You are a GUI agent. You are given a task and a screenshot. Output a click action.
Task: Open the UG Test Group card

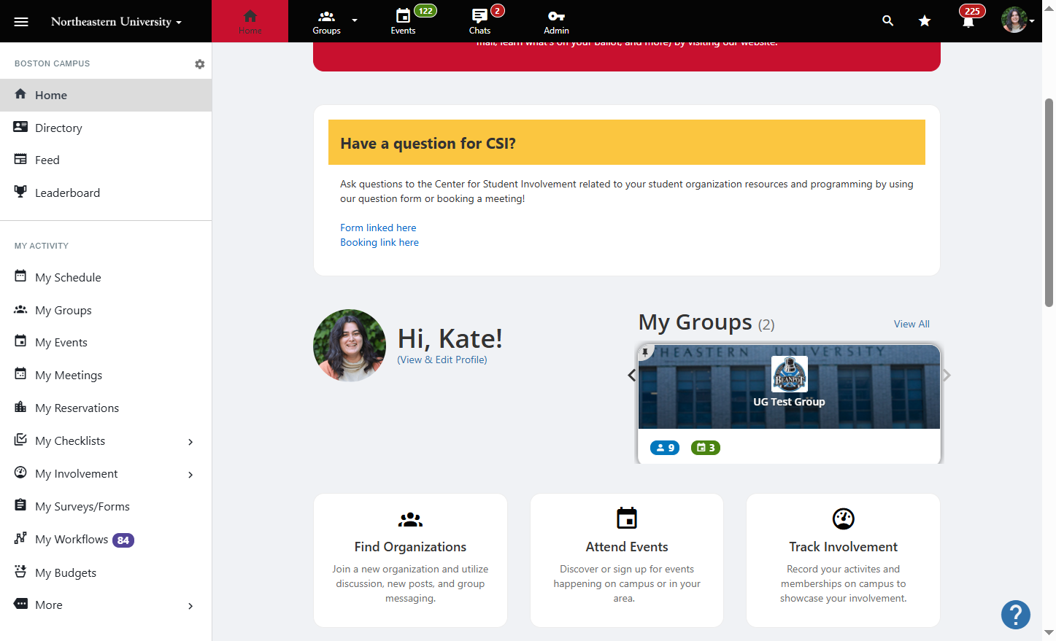point(789,403)
